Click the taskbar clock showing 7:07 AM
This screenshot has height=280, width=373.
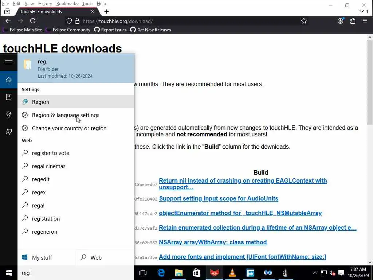point(358,272)
